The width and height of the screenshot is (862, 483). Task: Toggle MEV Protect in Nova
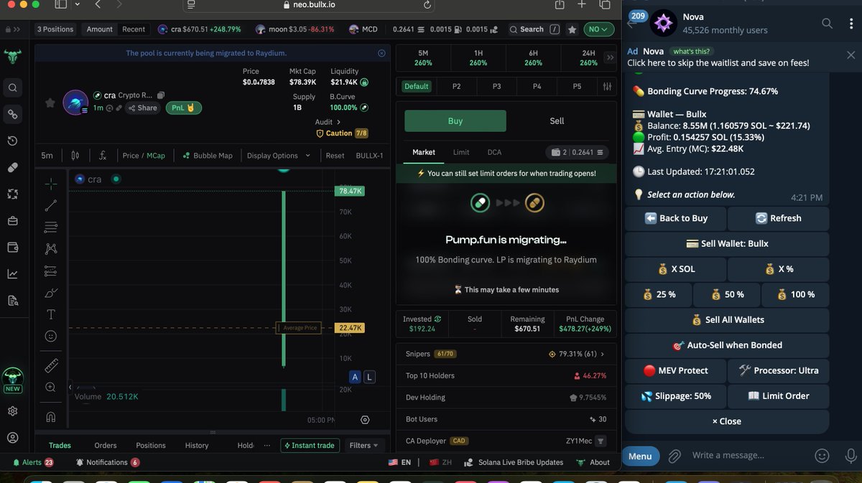click(x=675, y=370)
